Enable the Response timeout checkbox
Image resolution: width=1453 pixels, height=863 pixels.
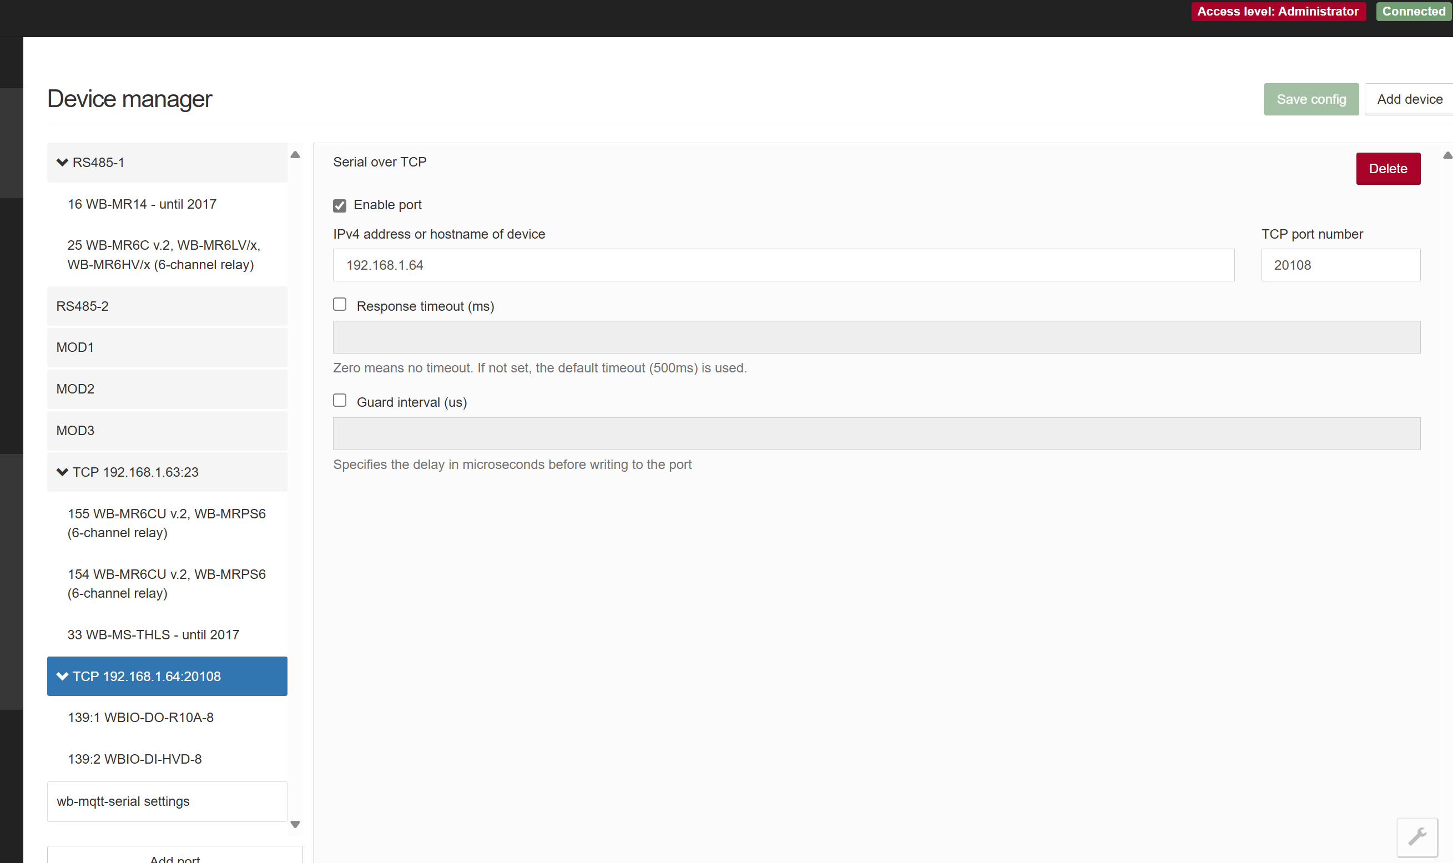pos(340,304)
